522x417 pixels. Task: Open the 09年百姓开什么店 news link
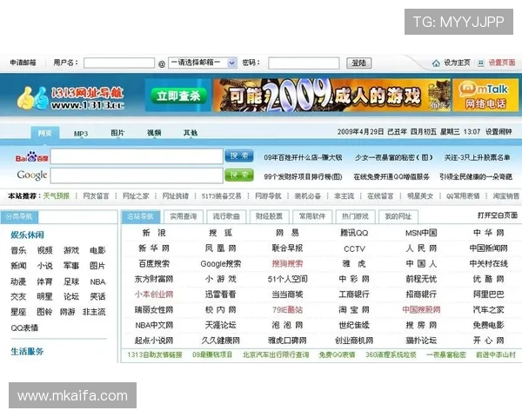[303, 157]
